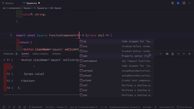Click '{props.value}' in output panel
This screenshot has height=109, width=194.
coord(34,74)
